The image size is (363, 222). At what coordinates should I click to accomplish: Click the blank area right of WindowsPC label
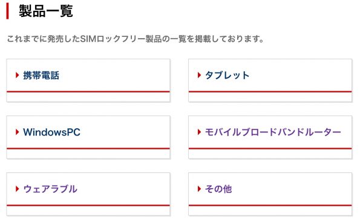tap(125, 132)
